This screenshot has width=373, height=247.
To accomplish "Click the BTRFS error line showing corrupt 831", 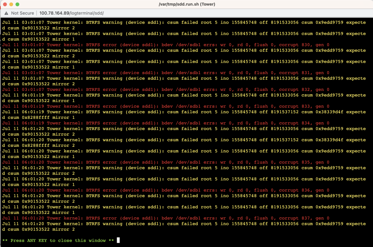I will coord(166,73).
